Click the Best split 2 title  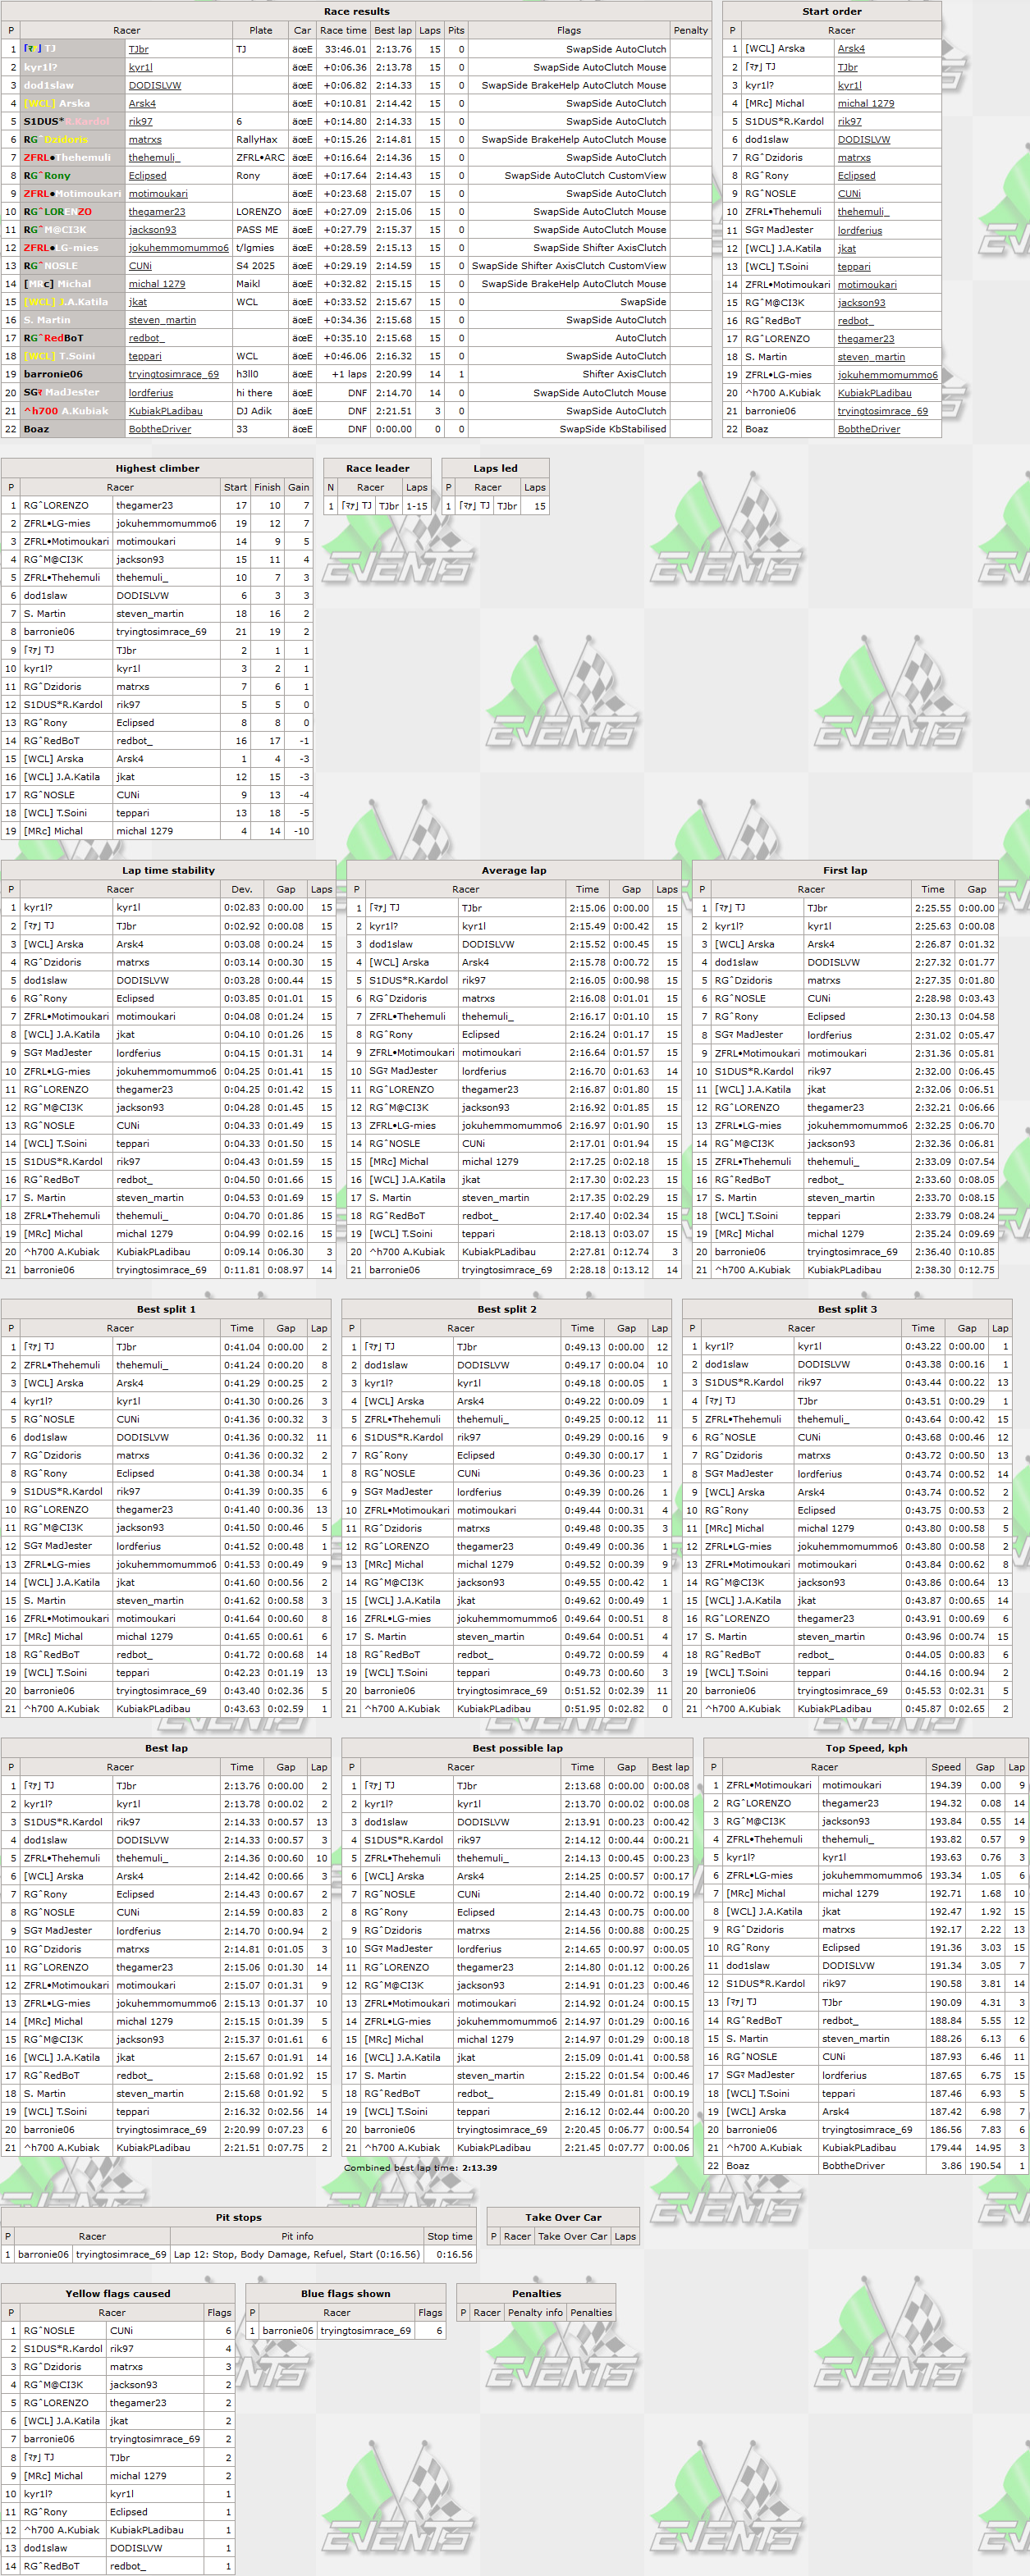(x=506, y=1309)
